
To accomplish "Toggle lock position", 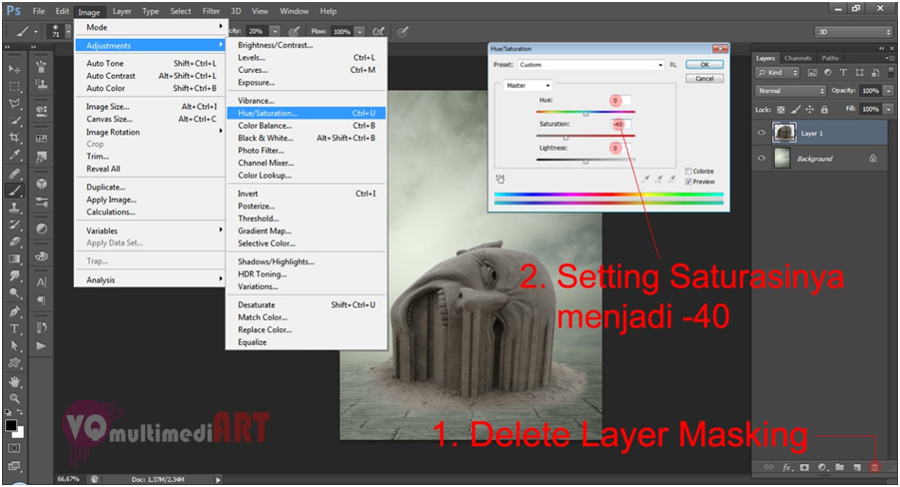I will coord(810,109).
